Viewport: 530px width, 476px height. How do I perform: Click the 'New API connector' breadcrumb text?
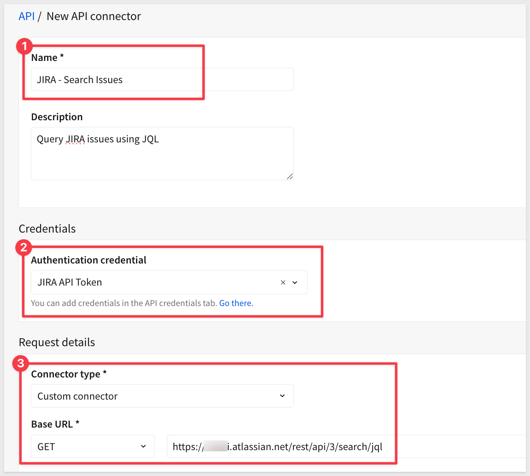[93, 16]
